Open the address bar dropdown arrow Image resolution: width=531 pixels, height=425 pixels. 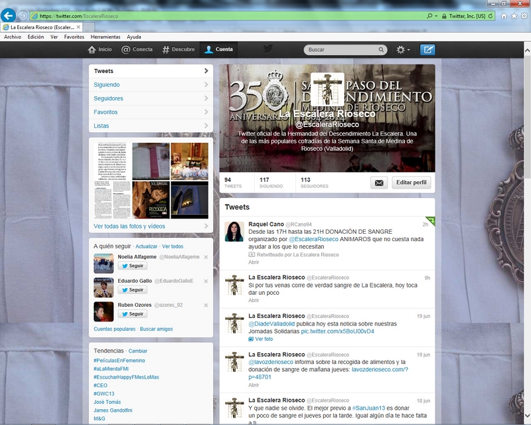[436, 16]
